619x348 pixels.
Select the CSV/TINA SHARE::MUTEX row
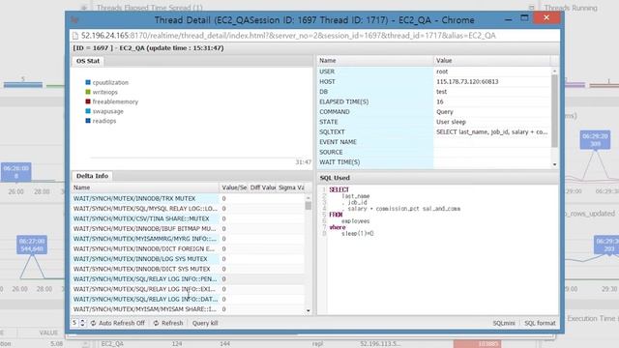(188, 218)
